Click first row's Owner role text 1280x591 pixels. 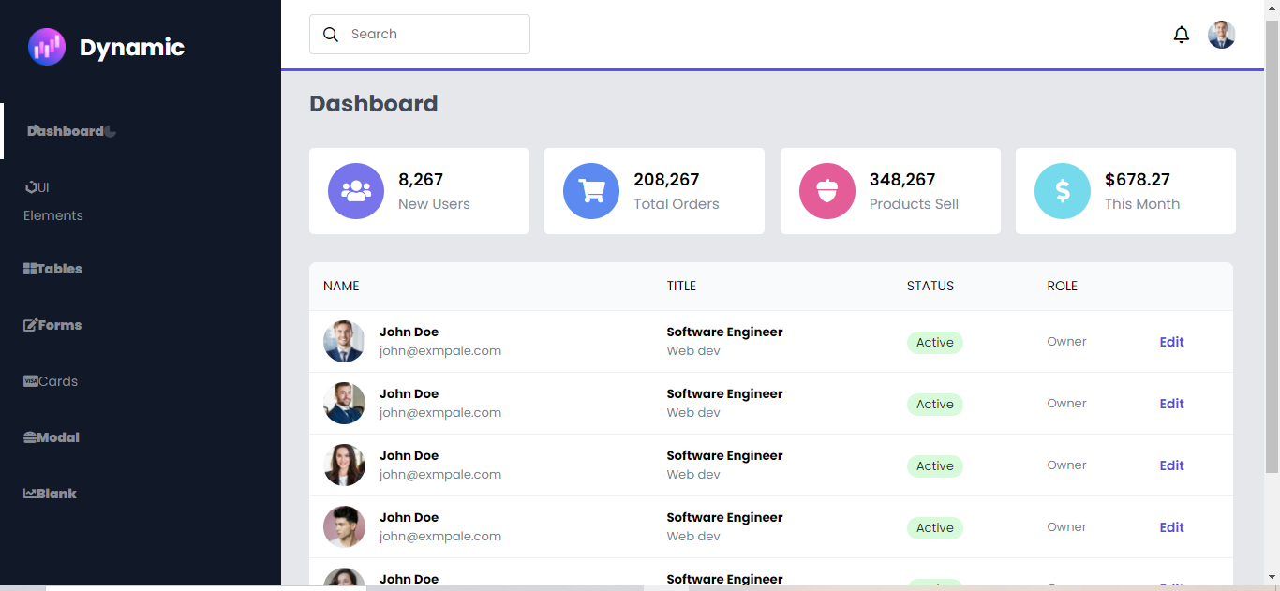coord(1067,342)
